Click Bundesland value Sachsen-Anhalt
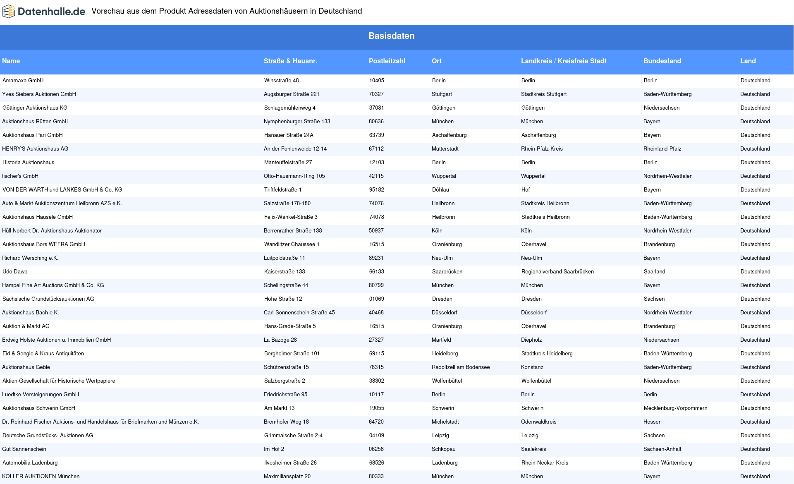794x484 pixels. [662, 449]
